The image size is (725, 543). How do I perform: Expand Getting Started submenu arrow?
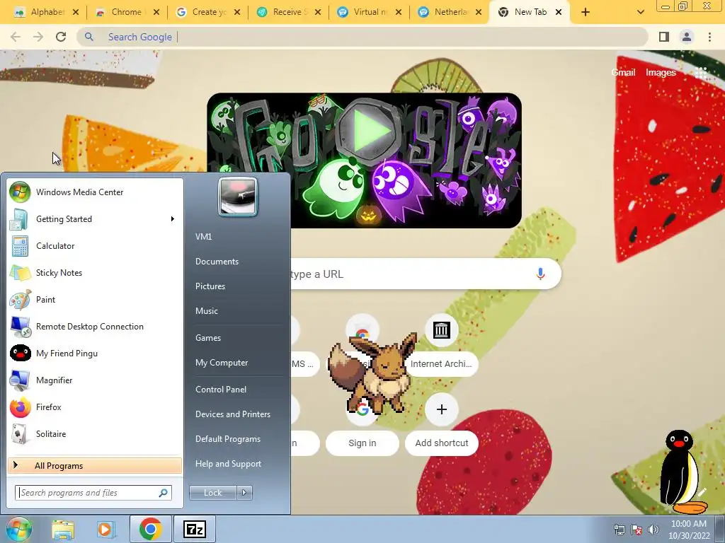173,219
